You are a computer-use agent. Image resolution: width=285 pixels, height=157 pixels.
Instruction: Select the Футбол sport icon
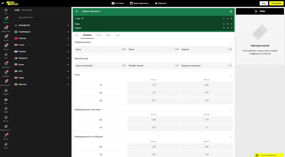tap(6, 19)
